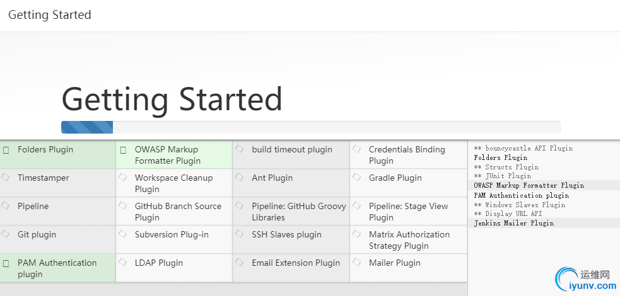Select OWASP Markup Formatter Plugin log entry
Image resolution: width=620 pixels, height=296 pixels.
click(529, 186)
